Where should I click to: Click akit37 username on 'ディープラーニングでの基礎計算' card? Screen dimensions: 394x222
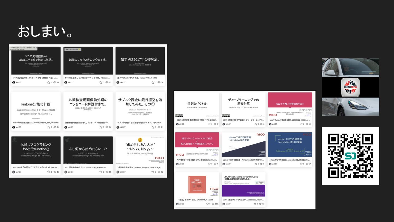(x=228, y=124)
